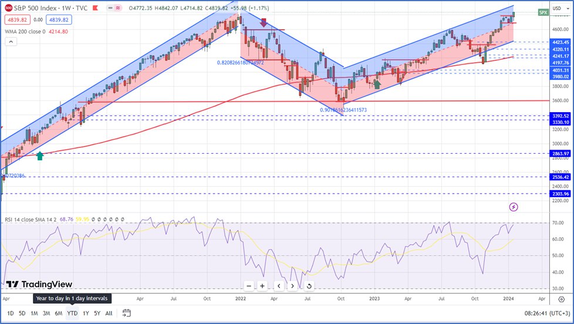The width and height of the screenshot is (574, 324).
Task: Zoom in the chart with the plus button
Action: [x=262, y=286]
